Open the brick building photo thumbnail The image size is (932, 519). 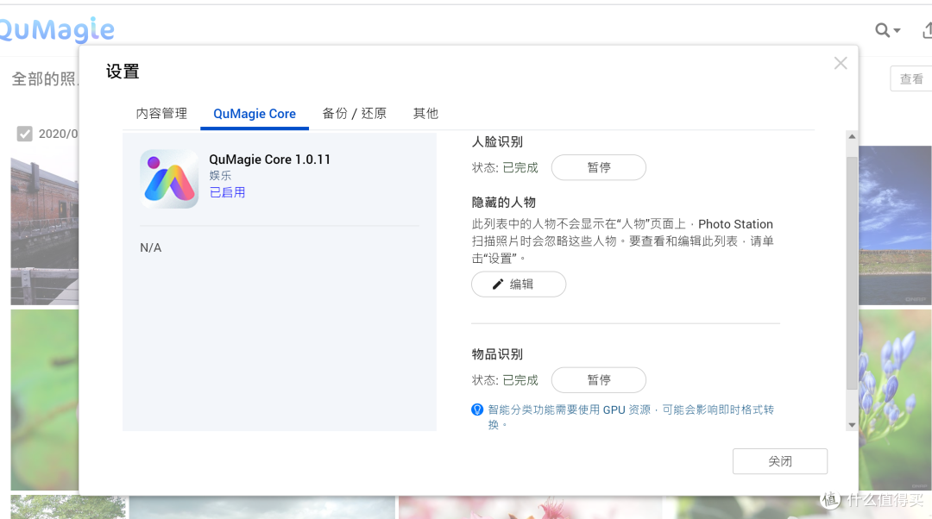(45, 226)
